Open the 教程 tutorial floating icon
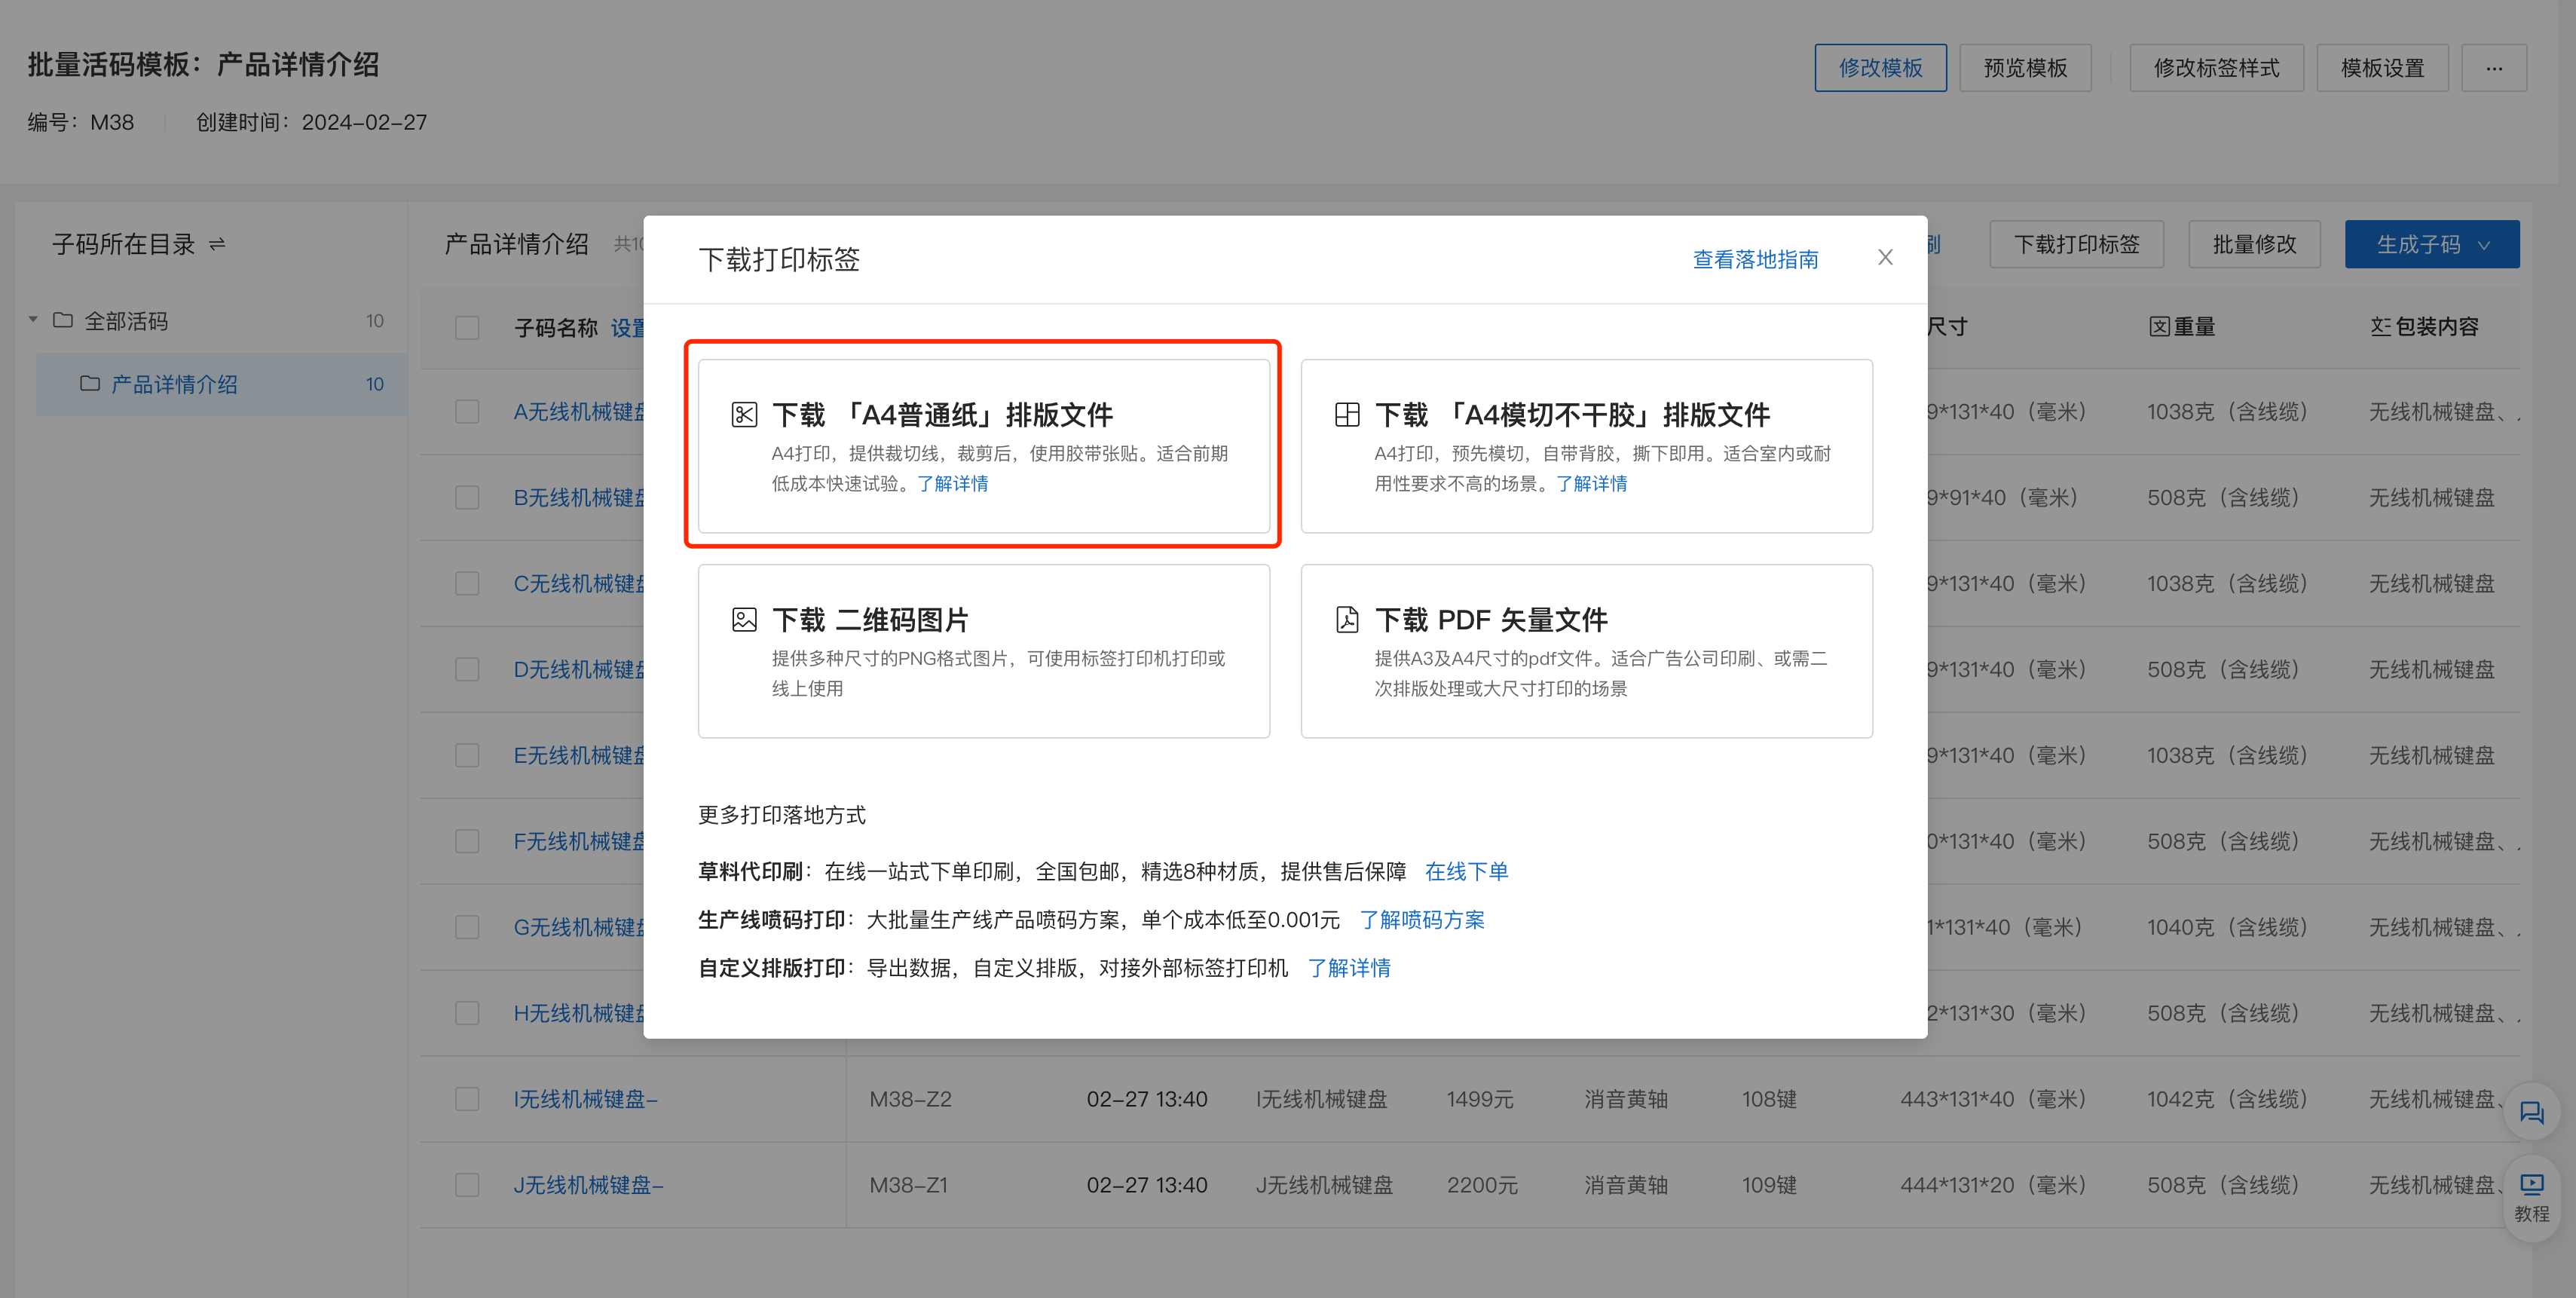This screenshot has height=1298, width=2576. coord(2531,1195)
